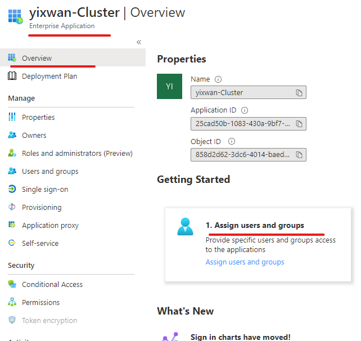This screenshot has width=361, height=341.
Task: Open Application proxy settings
Action: pyautogui.click(x=50, y=225)
